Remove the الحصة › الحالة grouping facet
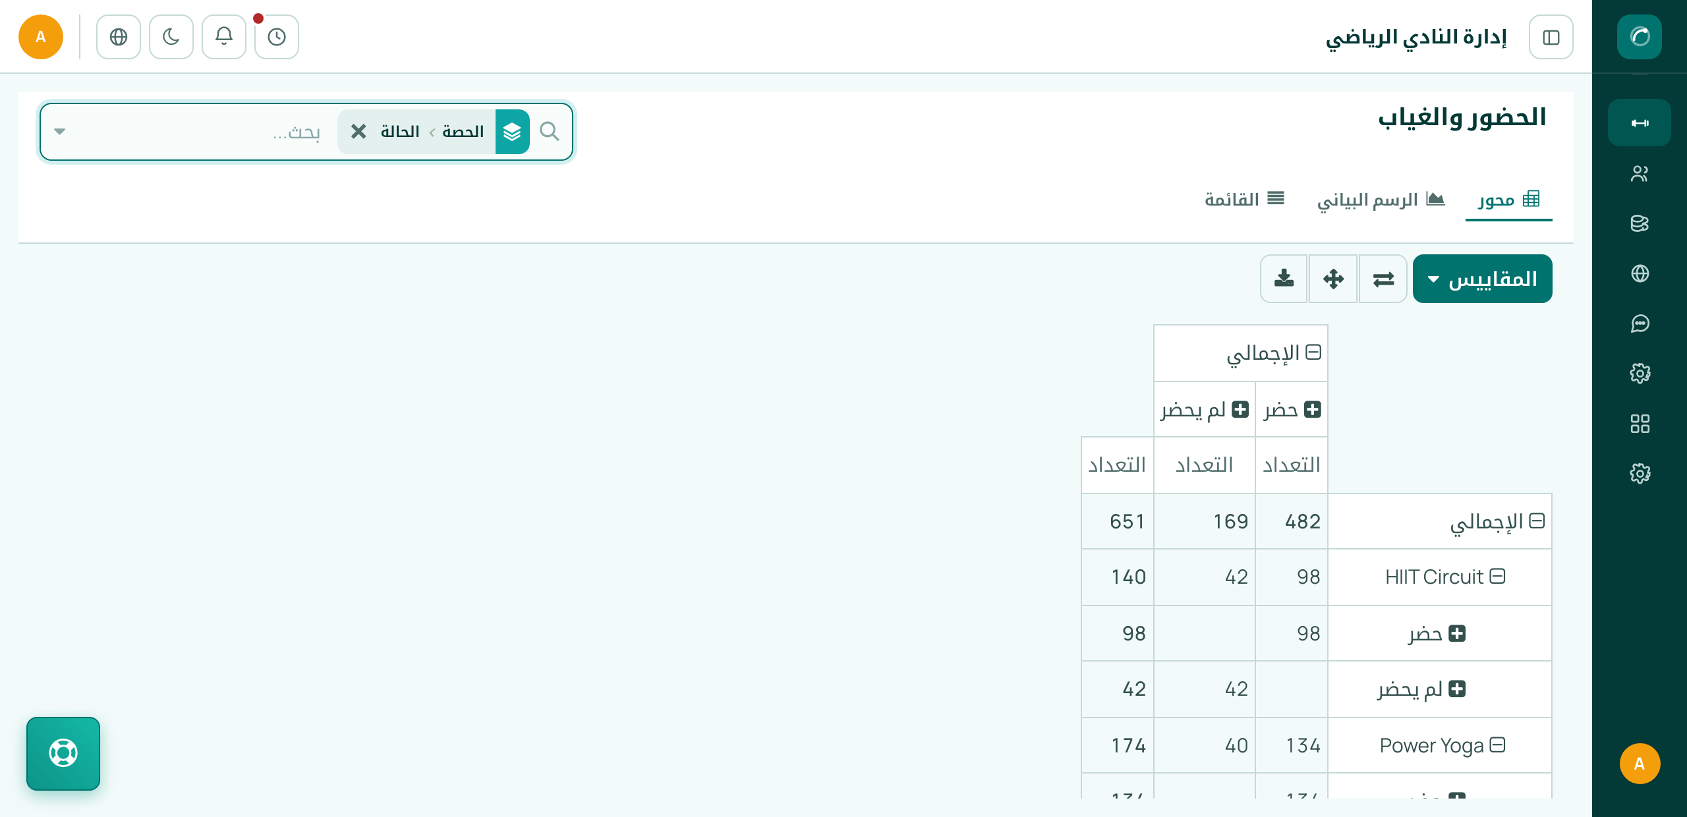The width and height of the screenshot is (1687, 817). pyautogui.click(x=358, y=132)
